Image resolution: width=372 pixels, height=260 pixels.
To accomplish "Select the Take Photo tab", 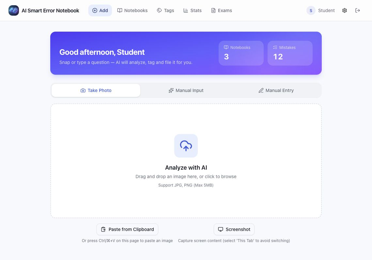I will click(96, 90).
